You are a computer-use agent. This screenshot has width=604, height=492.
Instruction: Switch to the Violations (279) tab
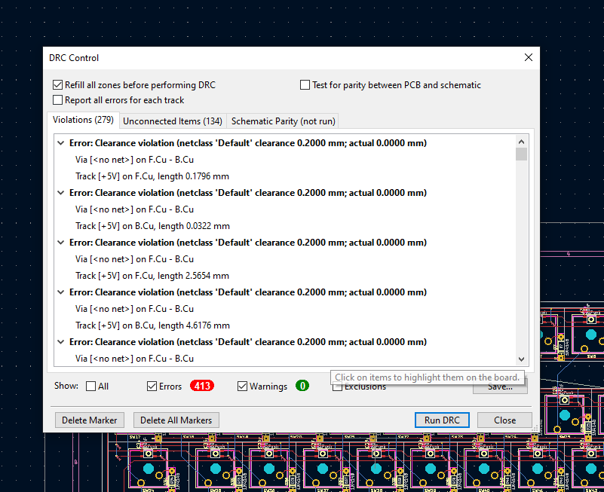coord(83,120)
